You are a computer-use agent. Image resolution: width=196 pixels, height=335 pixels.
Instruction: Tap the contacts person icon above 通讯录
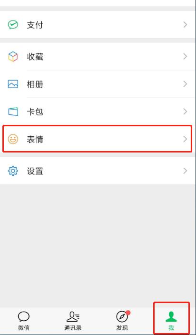73,316
